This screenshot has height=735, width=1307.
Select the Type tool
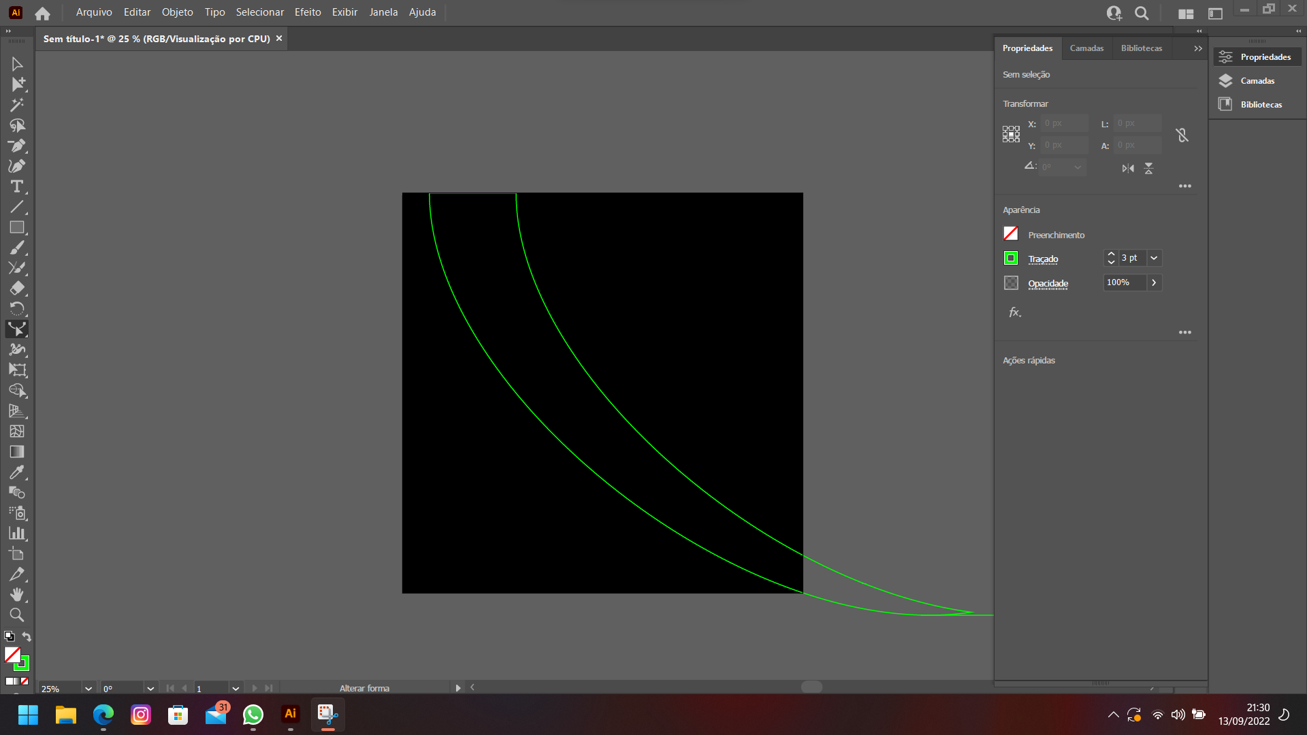tap(17, 186)
